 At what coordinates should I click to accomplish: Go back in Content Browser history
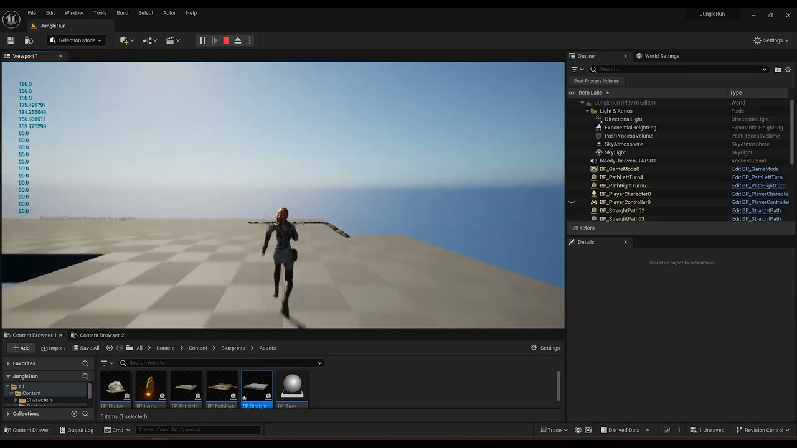point(110,348)
